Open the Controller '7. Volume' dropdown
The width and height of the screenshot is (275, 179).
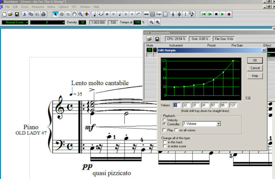pos(218,124)
